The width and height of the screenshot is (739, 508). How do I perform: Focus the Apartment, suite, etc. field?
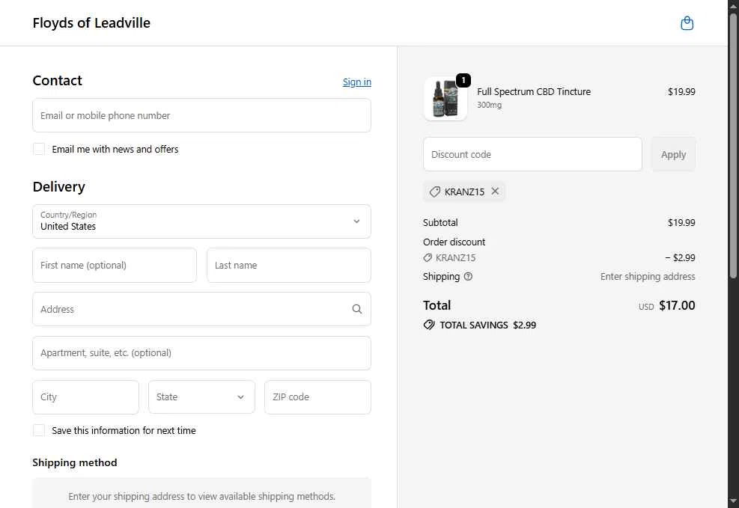click(201, 352)
